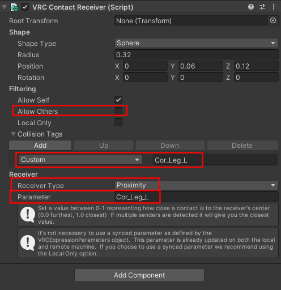This screenshot has width=281, height=290.
Task: Click the Radius label
Action: pos(28,55)
